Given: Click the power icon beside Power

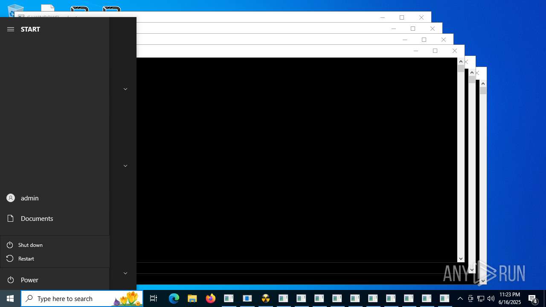Looking at the screenshot, I should coord(11,280).
